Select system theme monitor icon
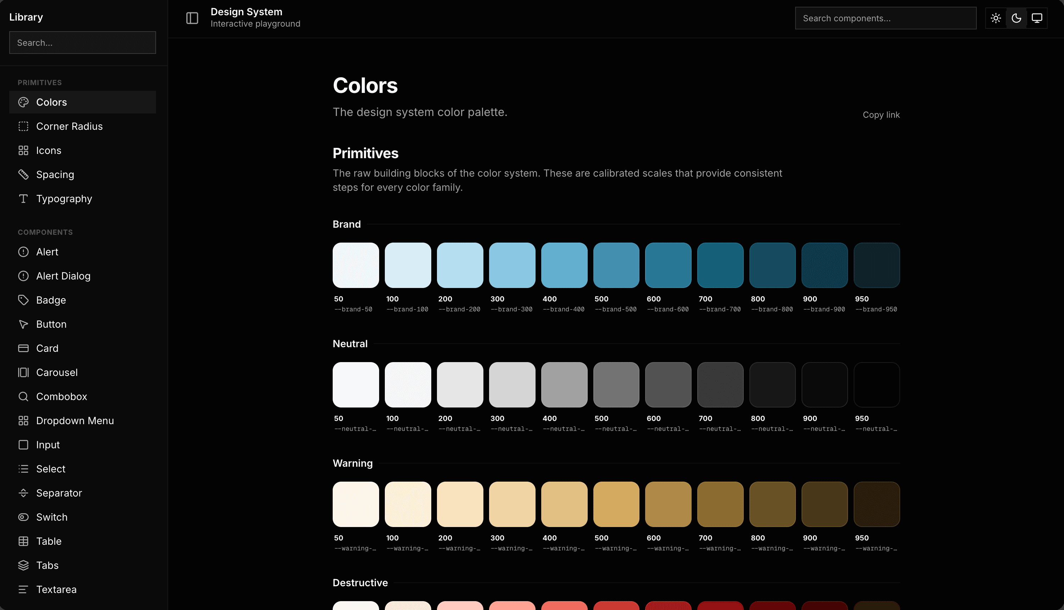The height and width of the screenshot is (610, 1064). (1037, 18)
